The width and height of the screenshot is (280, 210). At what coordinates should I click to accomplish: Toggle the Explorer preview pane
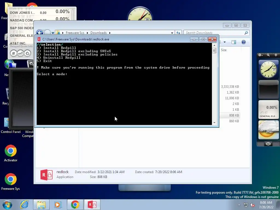234,42
